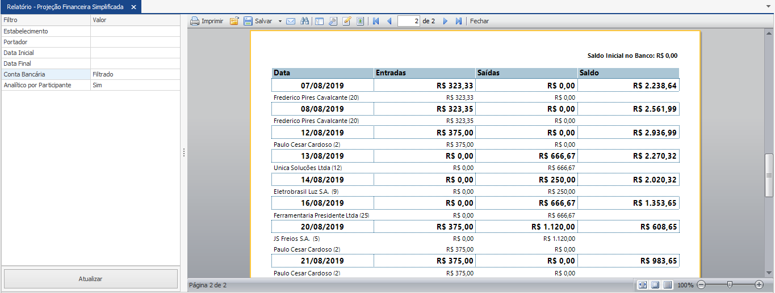The width and height of the screenshot is (775, 293).
Task: Send report via envelope email icon
Action: pyautogui.click(x=291, y=21)
